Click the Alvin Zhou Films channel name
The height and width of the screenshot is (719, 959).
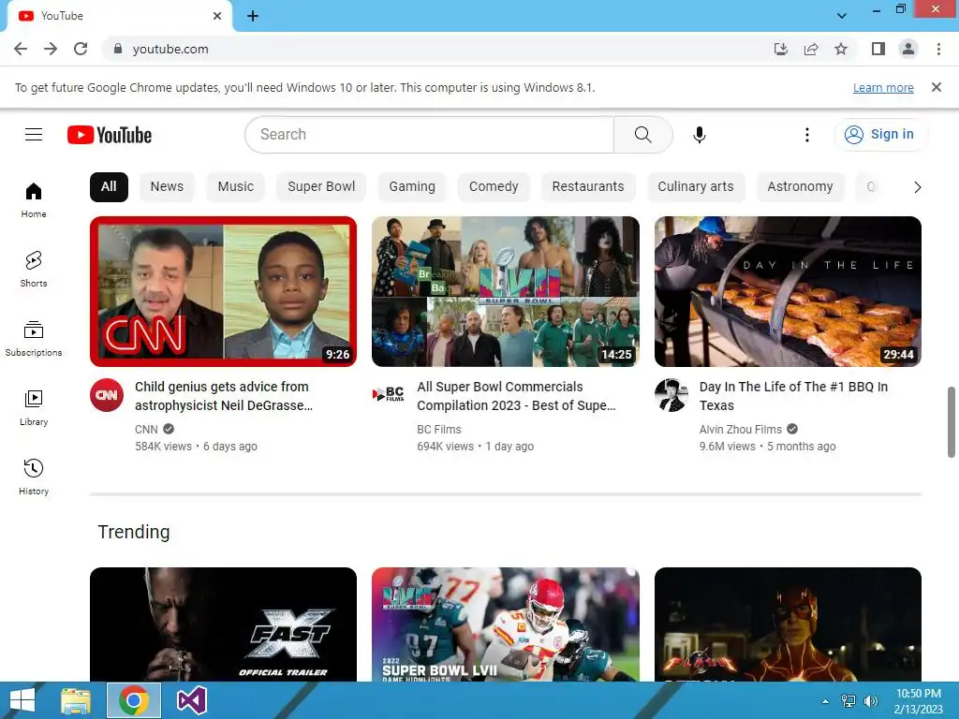click(x=741, y=429)
